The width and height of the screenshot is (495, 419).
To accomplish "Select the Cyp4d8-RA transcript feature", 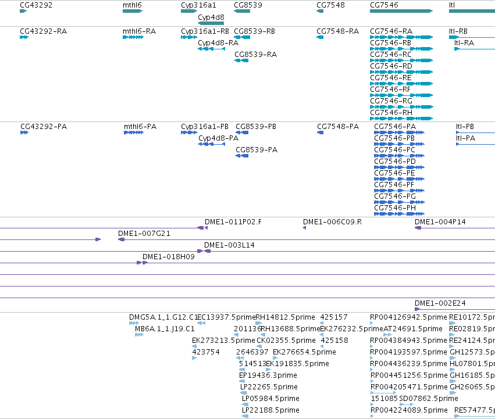I will [x=211, y=49].
